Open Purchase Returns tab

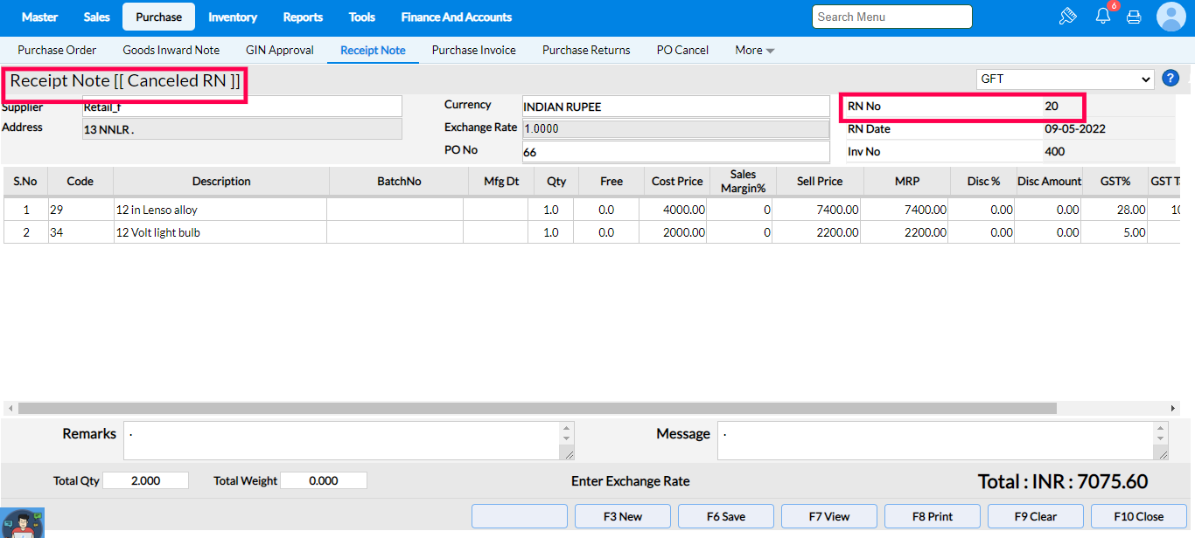[x=586, y=50]
